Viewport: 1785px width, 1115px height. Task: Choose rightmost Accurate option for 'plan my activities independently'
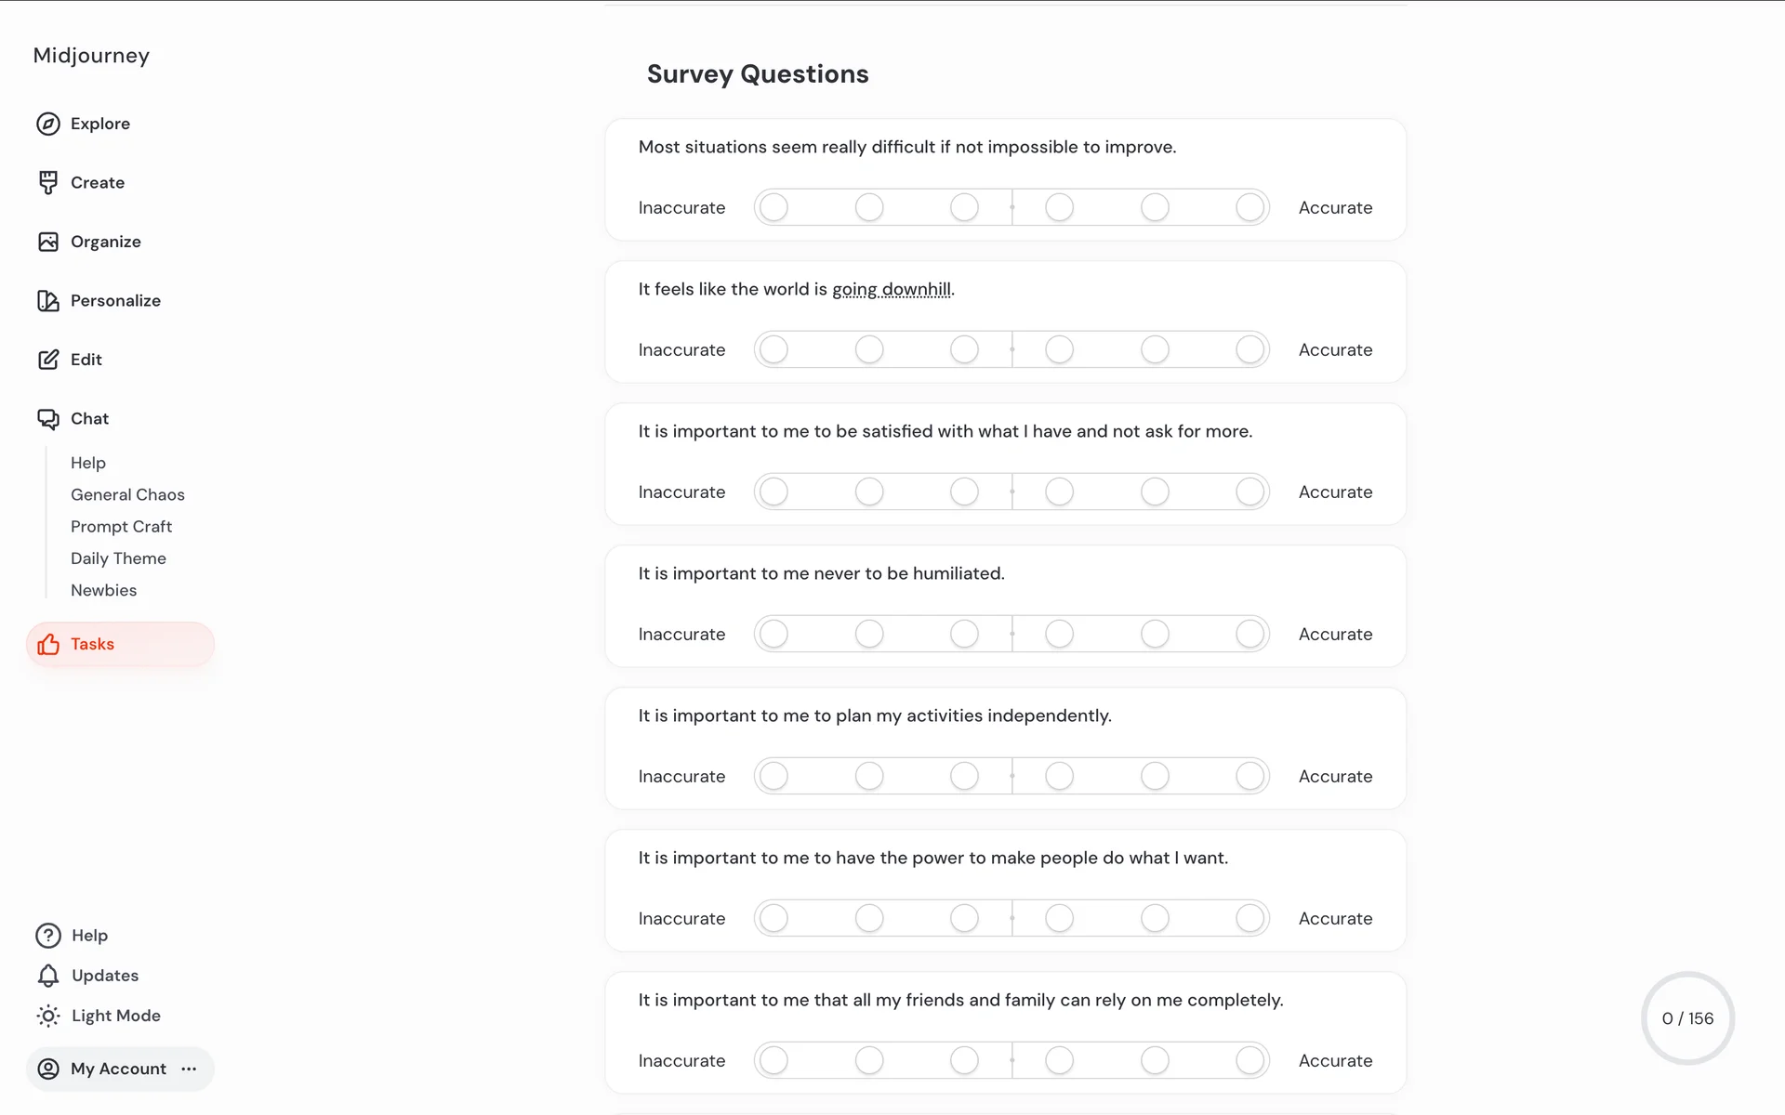(x=1249, y=776)
